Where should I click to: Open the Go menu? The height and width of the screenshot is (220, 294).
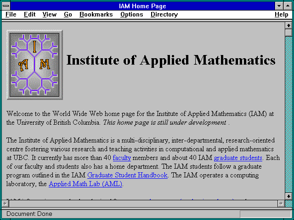tap(68, 15)
